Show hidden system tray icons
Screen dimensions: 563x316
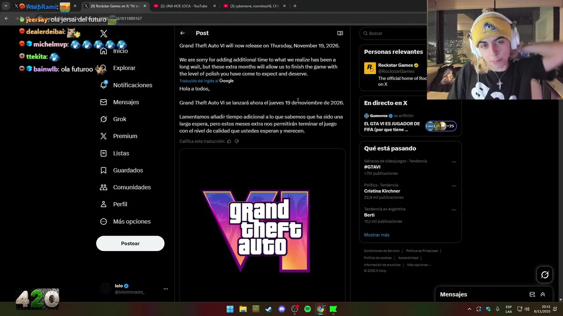tap(469, 309)
